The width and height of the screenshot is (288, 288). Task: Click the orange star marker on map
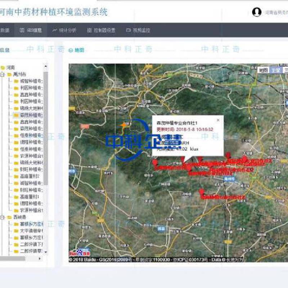coord(123,125)
